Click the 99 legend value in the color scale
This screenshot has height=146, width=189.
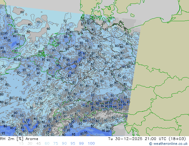pyautogui.click(x=81, y=144)
